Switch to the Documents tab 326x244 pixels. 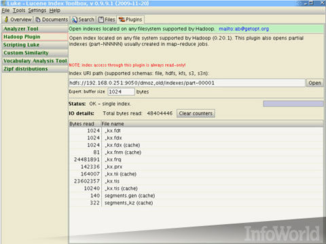point(52,20)
